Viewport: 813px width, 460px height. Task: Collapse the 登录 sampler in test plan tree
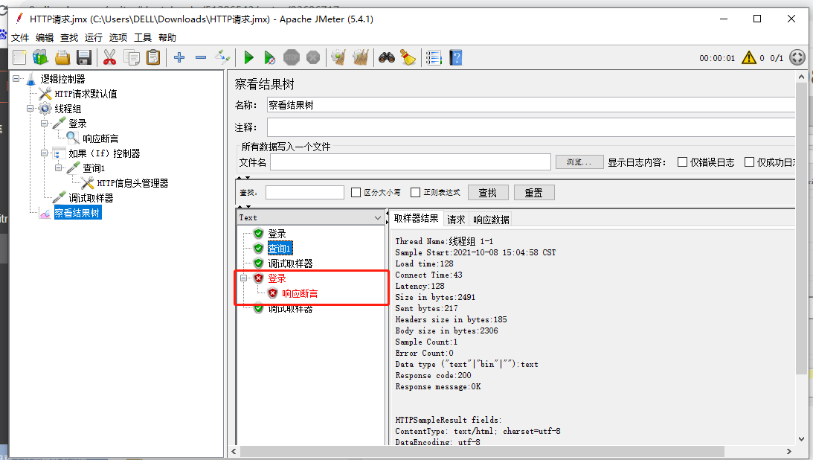45,124
